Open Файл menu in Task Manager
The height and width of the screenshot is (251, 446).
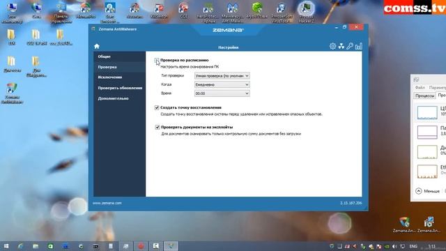[420, 88]
